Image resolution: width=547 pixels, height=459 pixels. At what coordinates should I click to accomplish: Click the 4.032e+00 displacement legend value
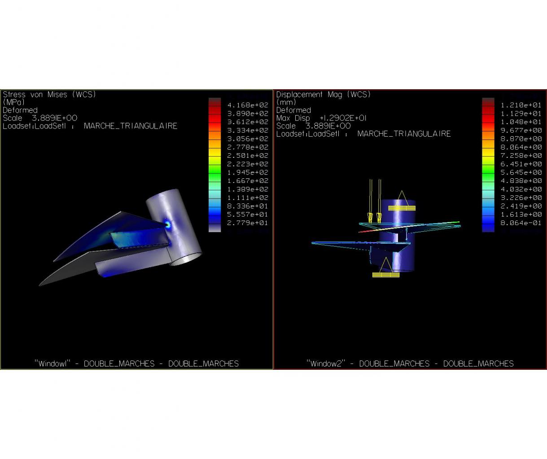click(x=521, y=189)
